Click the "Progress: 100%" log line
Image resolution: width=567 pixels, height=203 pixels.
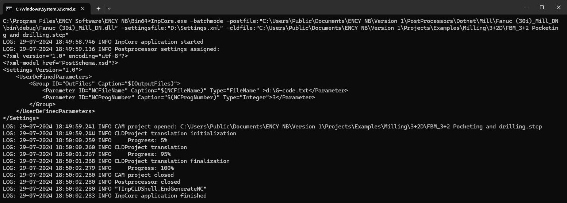(x=150, y=168)
